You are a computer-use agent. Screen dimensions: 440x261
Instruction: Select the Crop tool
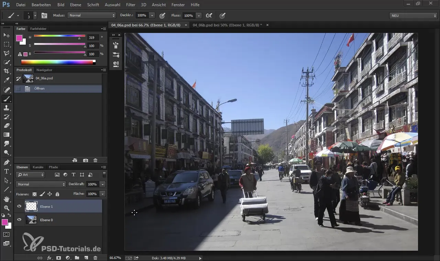pos(7,71)
